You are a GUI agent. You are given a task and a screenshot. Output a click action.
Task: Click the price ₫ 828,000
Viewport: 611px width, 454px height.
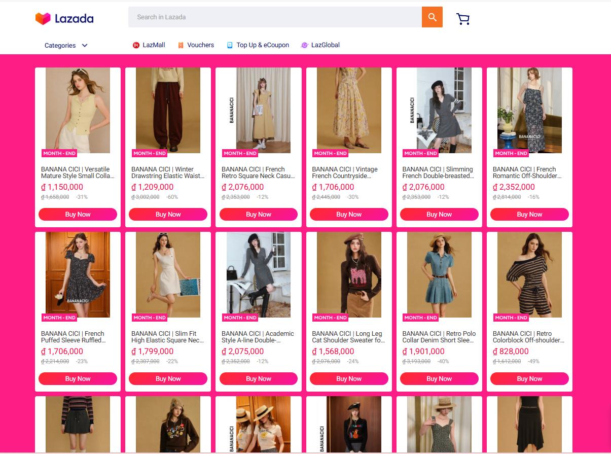(x=511, y=352)
